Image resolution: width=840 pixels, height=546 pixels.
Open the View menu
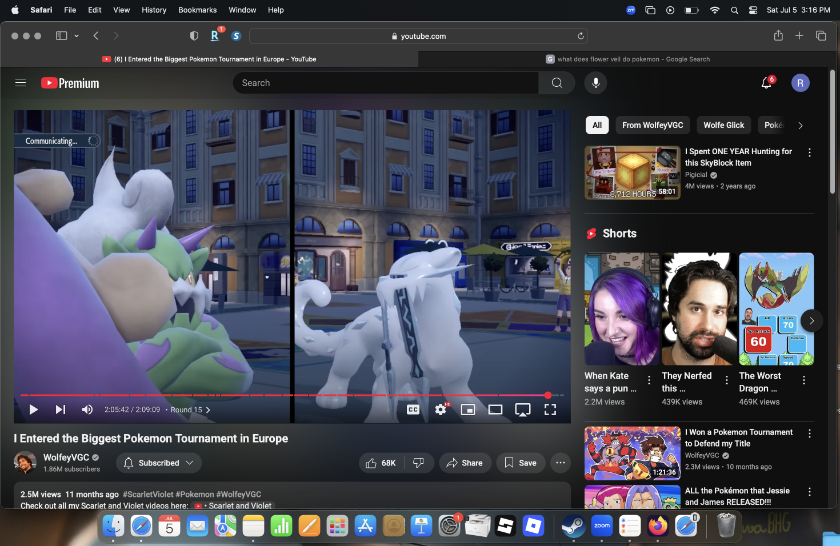(121, 10)
